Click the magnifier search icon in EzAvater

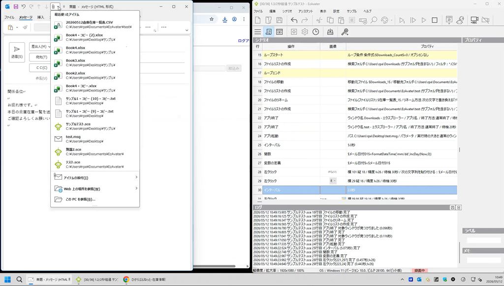pos(374,20)
